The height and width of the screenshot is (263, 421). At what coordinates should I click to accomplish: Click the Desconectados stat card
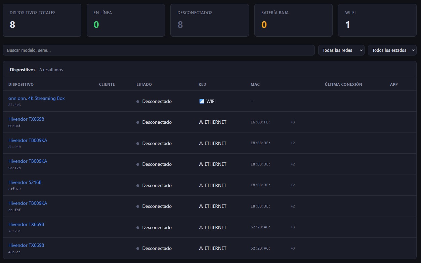pos(210,20)
